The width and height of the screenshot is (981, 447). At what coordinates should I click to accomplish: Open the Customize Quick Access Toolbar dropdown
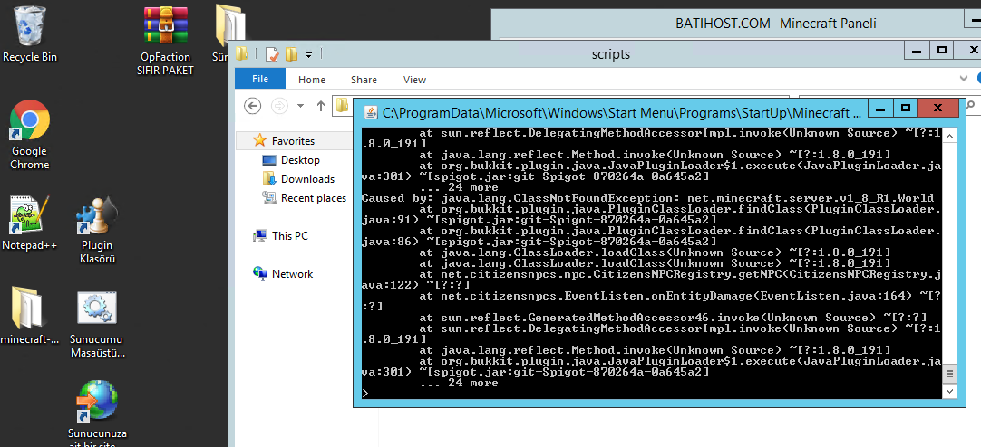click(x=308, y=55)
